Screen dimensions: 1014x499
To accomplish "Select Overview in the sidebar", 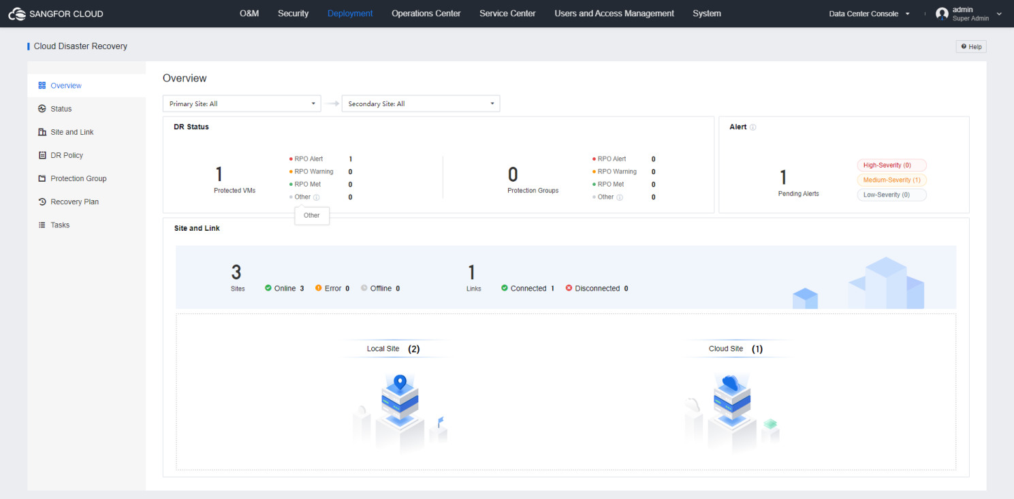I will 86,86.
